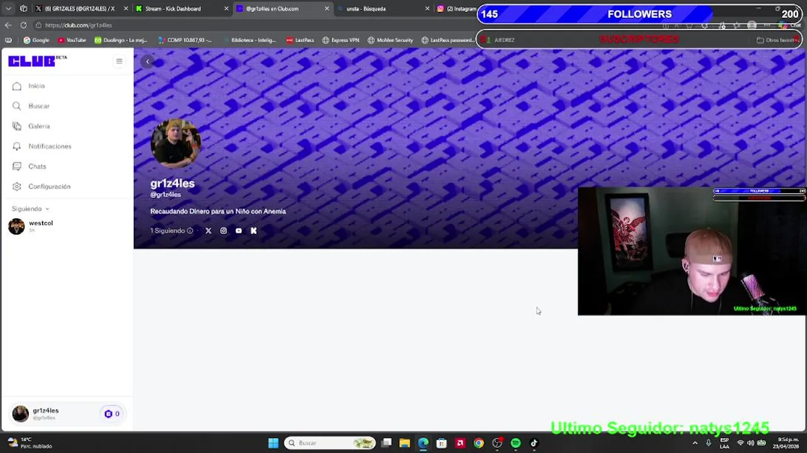Open the Google bookmark
The height and width of the screenshot is (453, 807).
(36, 40)
